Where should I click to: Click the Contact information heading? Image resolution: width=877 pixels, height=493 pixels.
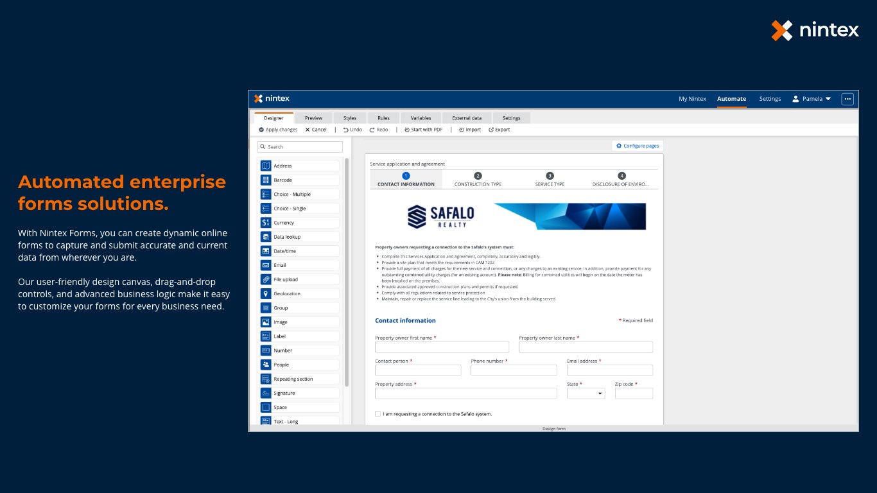pos(405,320)
